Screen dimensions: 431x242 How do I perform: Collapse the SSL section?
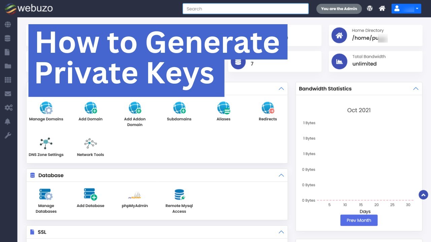pyautogui.click(x=281, y=232)
